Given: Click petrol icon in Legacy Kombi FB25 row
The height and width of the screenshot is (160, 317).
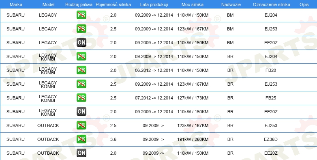Looking at the screenshot, I should pyautogui.click(x=81, y=97).
